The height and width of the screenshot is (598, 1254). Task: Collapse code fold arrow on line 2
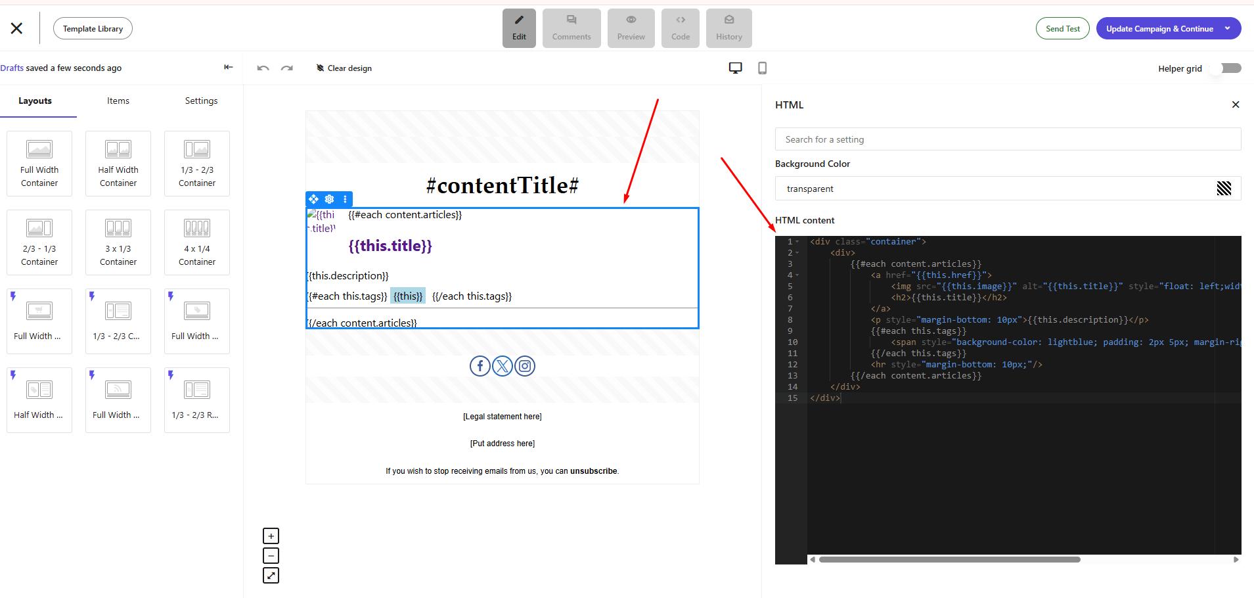pyautogui.click(x=797, y=253)
